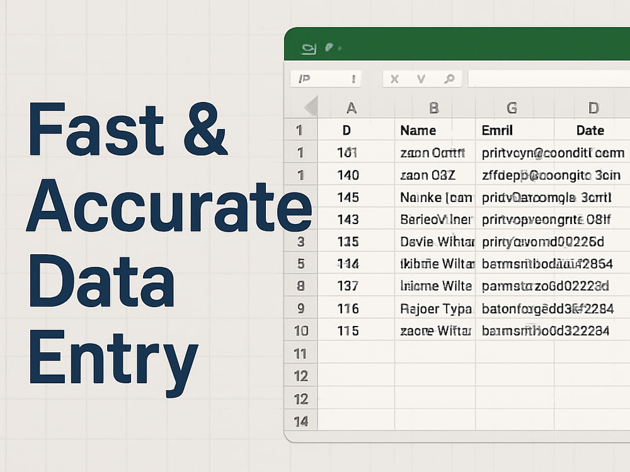The height and width of the screenshot is (472, 630).
Task: Select row header 8
Action: pyautogui.click(x=301, y=285)
